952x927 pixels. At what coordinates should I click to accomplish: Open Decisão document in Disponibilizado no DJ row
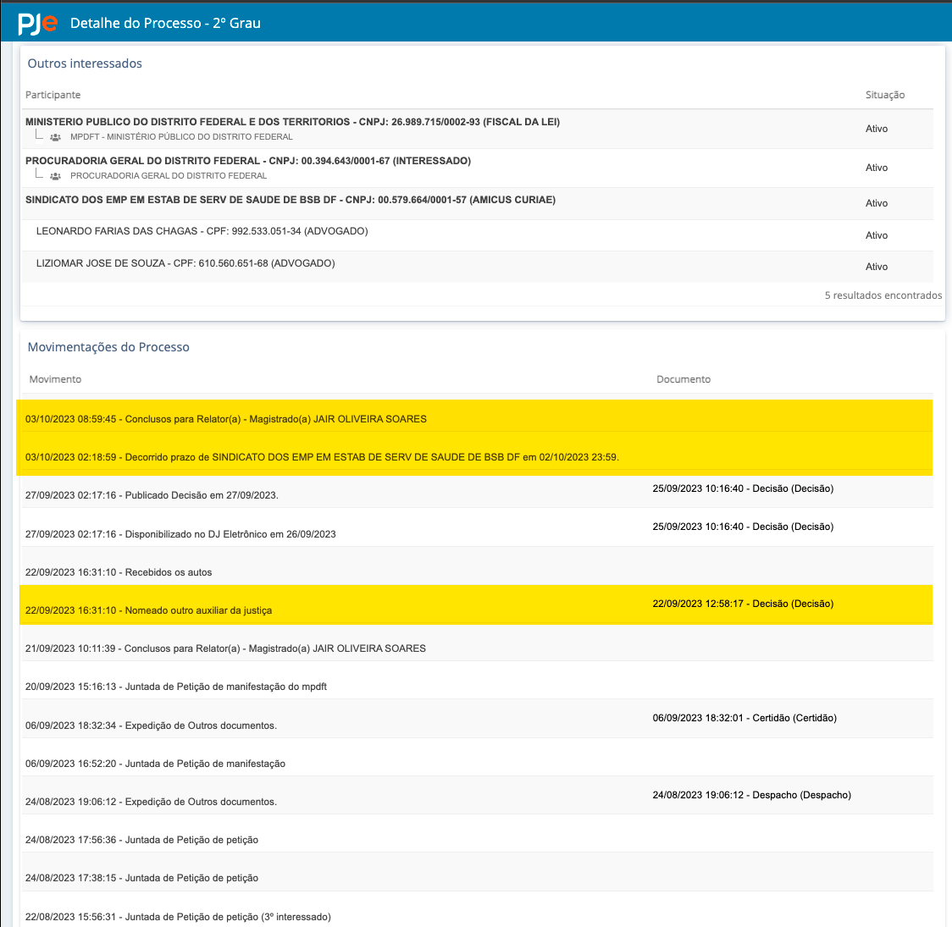pos(743,527)
